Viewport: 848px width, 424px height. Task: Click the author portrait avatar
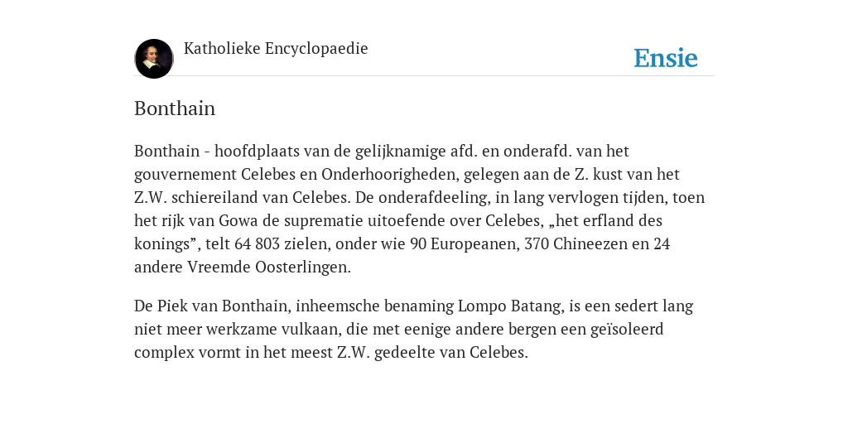tap(154, 59)
